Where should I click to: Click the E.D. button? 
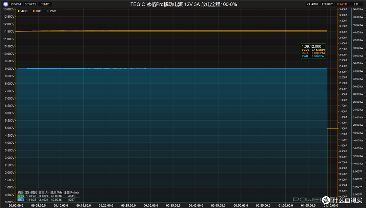click(356, 4)
